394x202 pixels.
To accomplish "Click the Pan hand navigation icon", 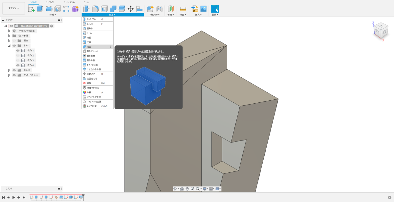I will pyautogui.click(x=187, y=189).
